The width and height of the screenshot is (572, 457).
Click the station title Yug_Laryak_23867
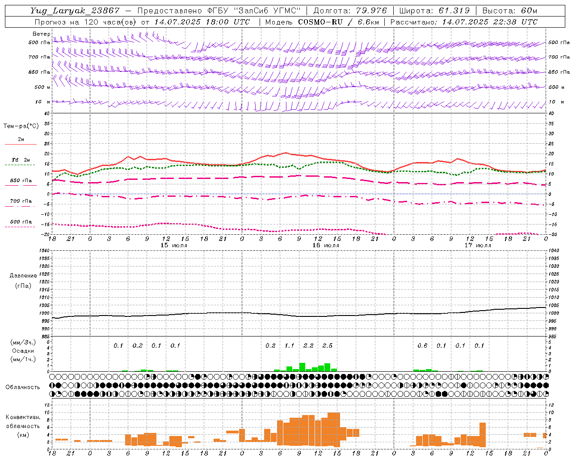click(x=75, y=11)
